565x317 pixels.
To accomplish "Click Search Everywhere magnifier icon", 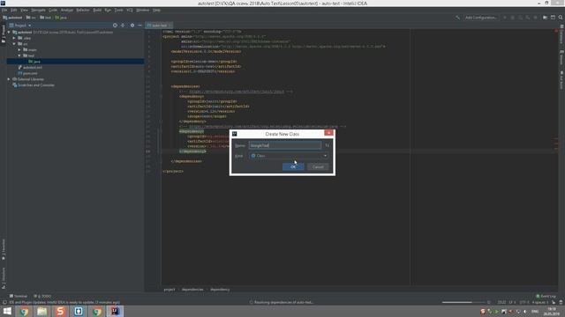I will pyautogui.click(x=561, y=18).
